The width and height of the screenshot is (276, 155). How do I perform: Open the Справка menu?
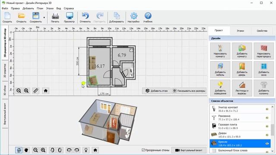(x=69, y=8)
